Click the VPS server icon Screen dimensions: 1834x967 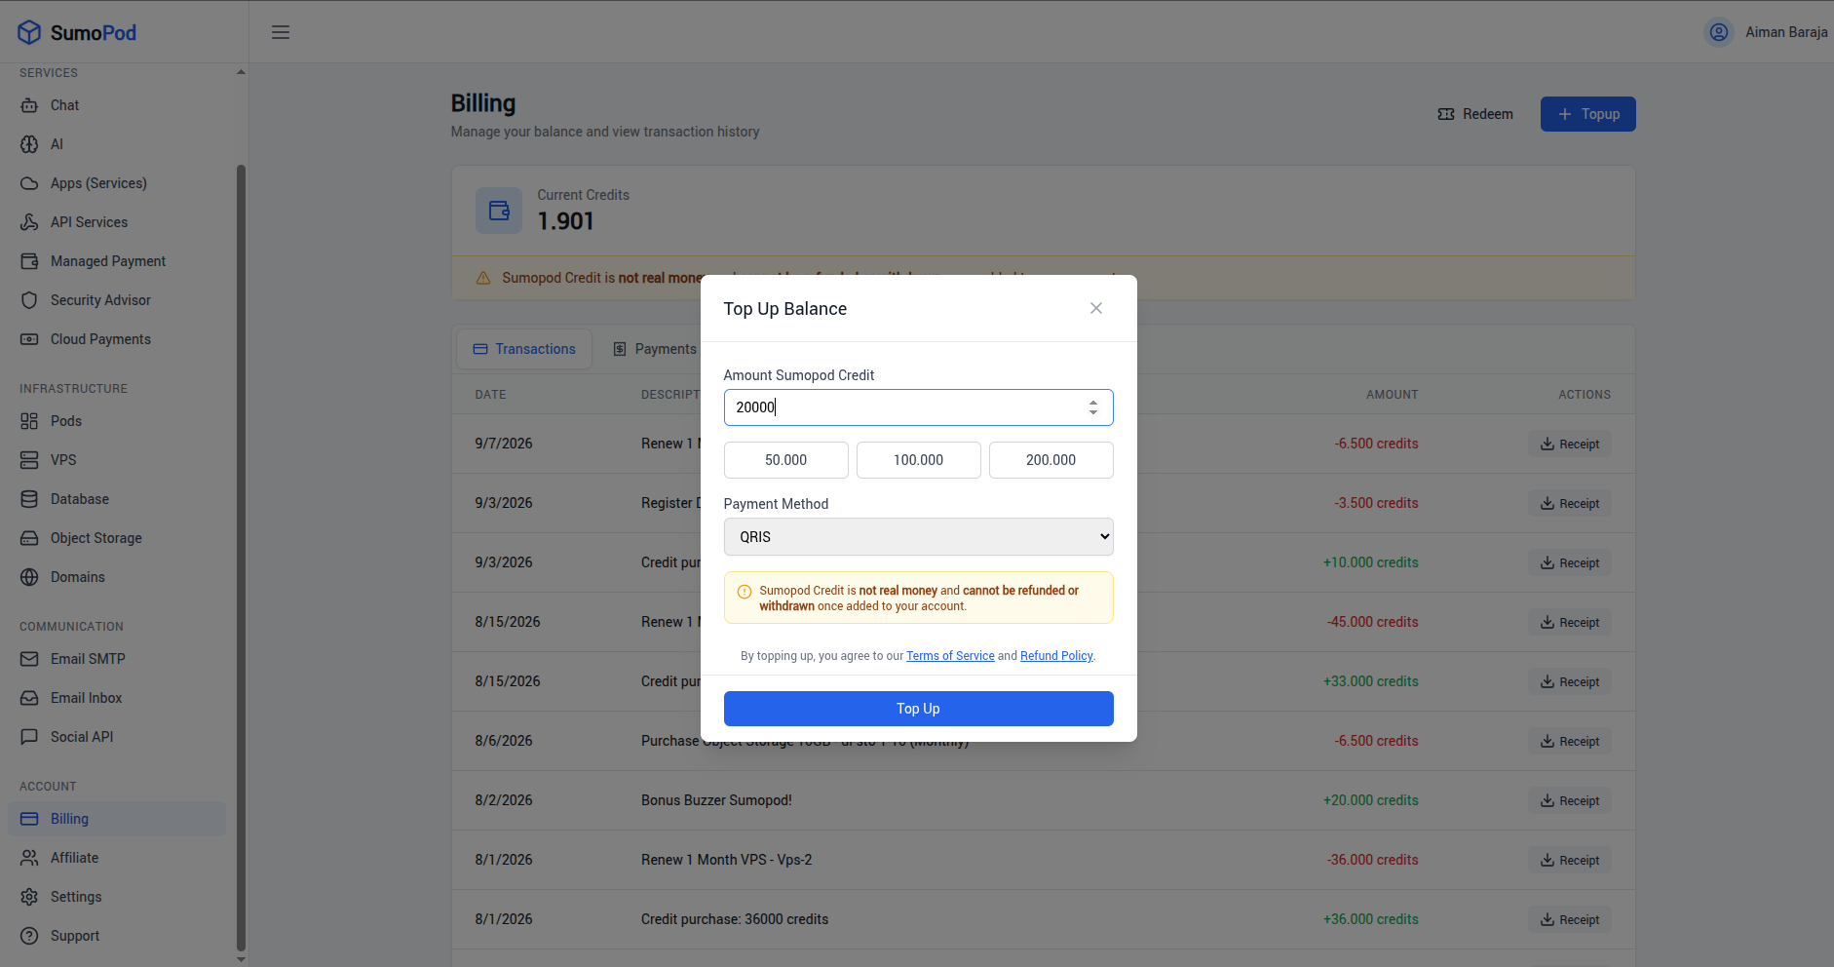tap(29, 460)
